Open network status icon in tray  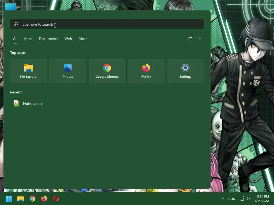(242, 199)
